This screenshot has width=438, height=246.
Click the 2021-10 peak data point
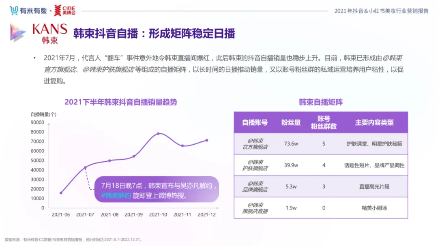coord(158,133)
